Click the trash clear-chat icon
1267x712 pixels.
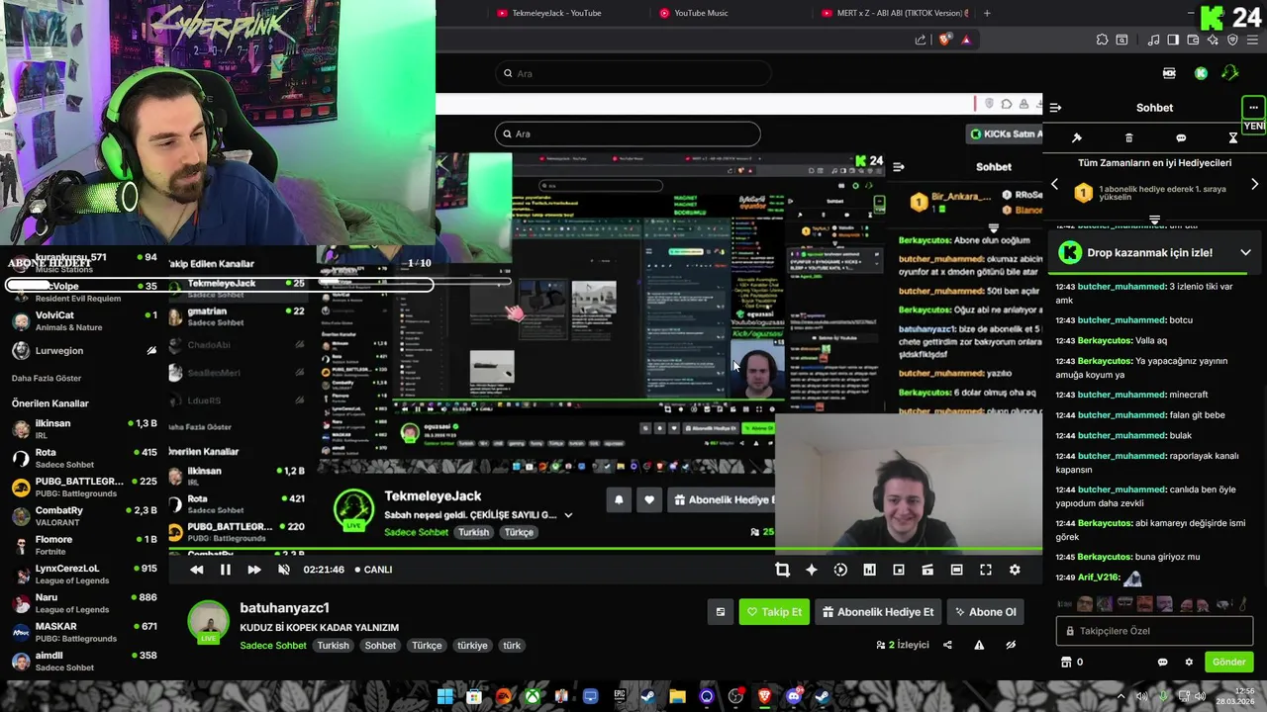point(1128,137)
